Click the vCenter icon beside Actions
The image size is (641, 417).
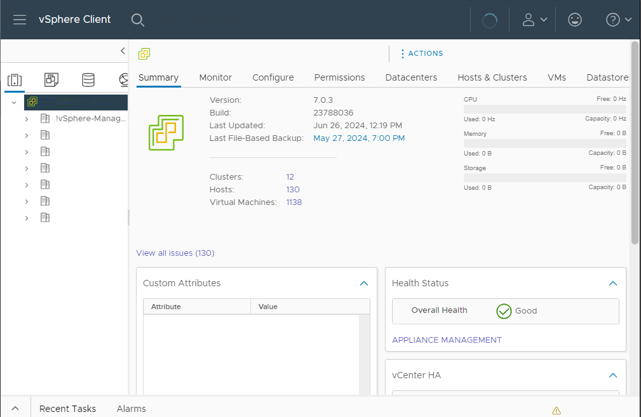click(144, 53)
